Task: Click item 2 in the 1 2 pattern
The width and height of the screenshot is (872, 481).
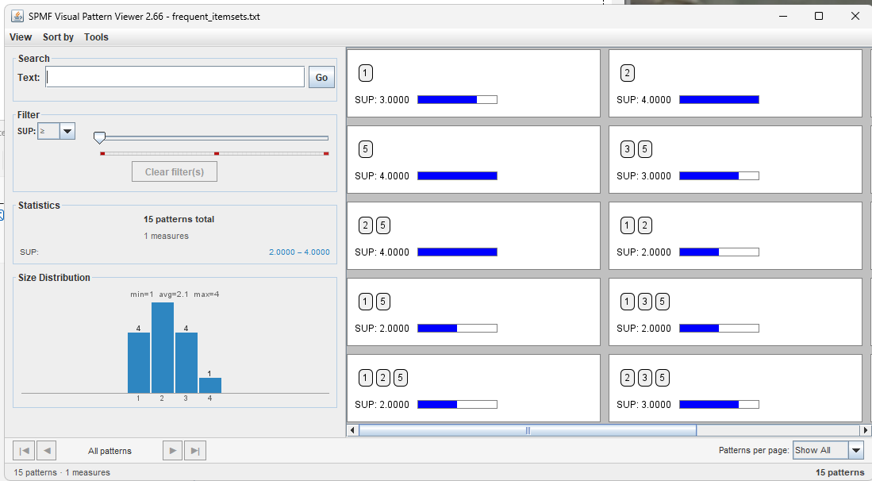Action: click(644, 225)
